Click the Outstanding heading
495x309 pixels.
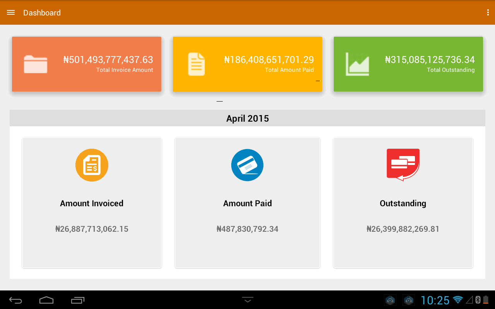[x=403, y=204]
